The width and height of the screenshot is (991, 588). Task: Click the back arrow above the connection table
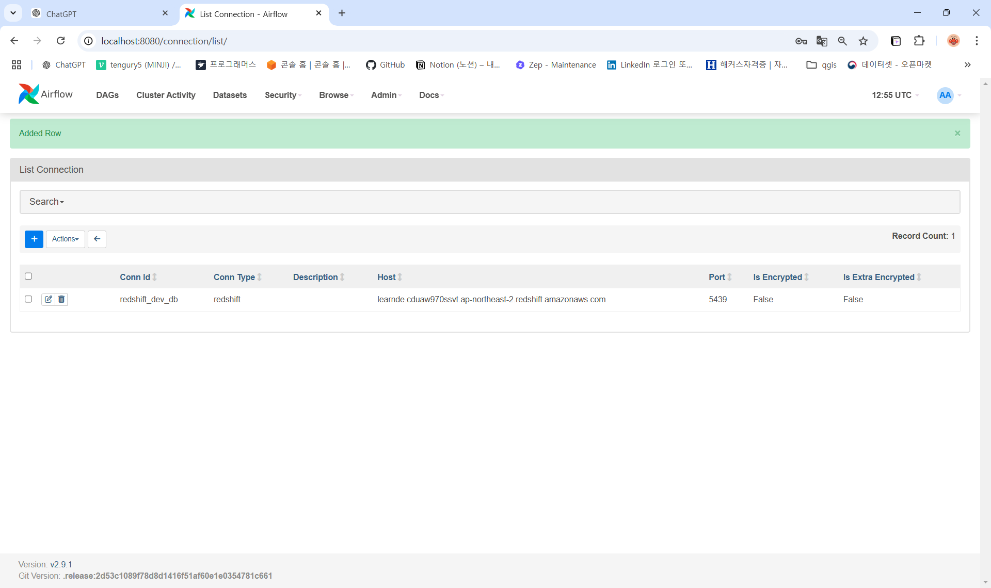tap(97, 239)
